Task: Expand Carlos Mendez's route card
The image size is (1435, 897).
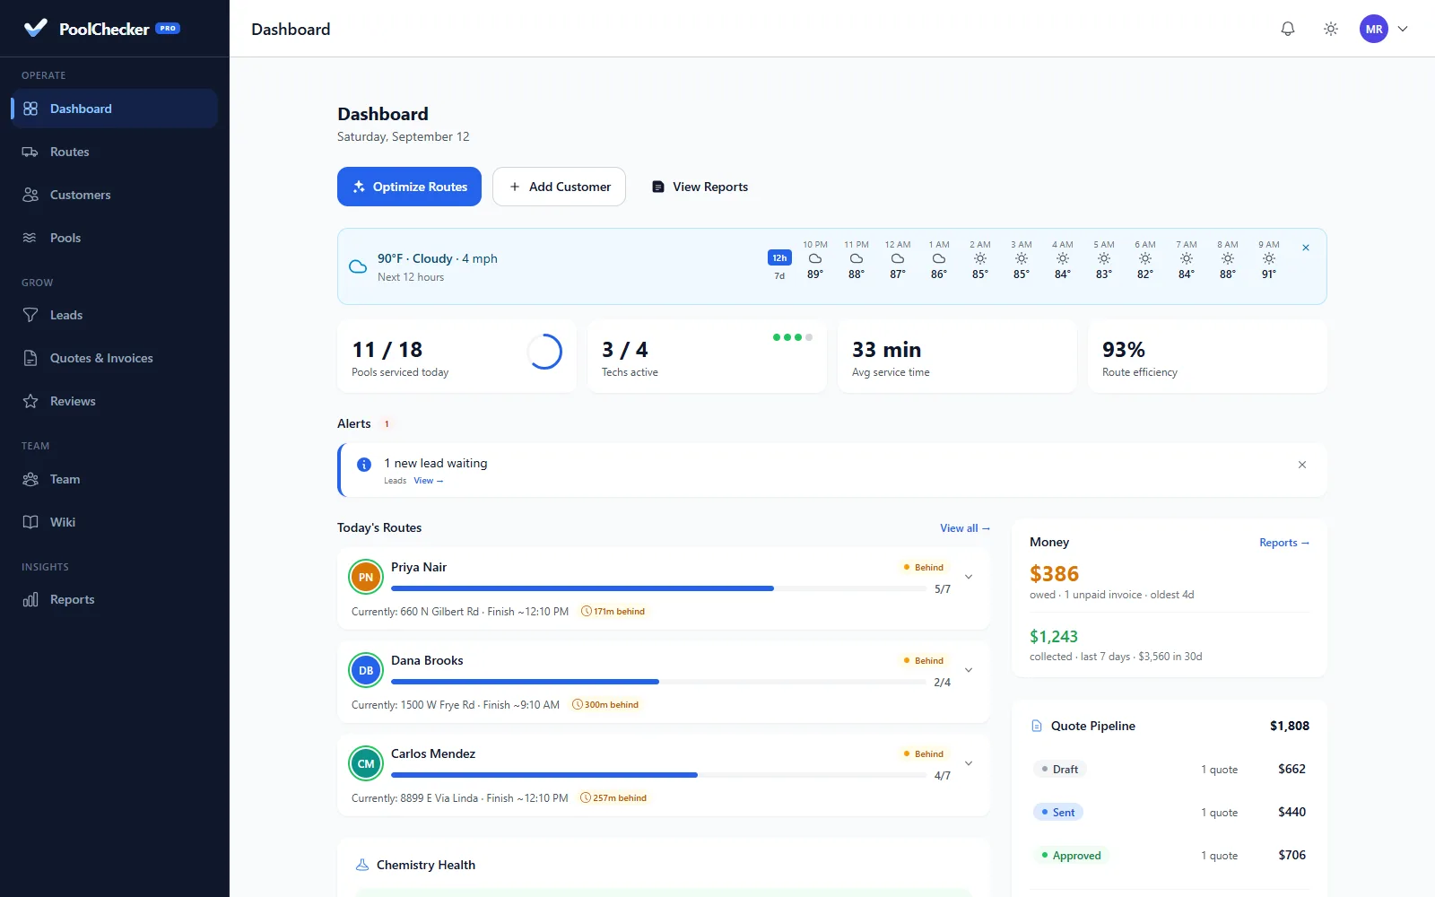Action: [969, 763]
